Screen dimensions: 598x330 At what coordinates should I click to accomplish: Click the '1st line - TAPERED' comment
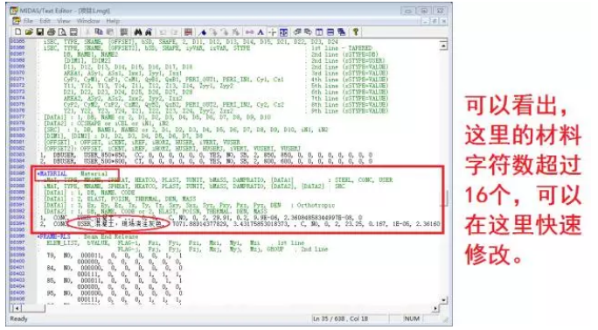[341, 48]
